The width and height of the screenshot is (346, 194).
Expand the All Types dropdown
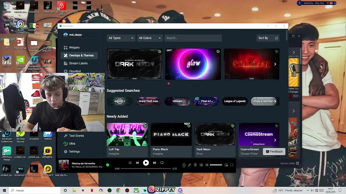point(121,38)
